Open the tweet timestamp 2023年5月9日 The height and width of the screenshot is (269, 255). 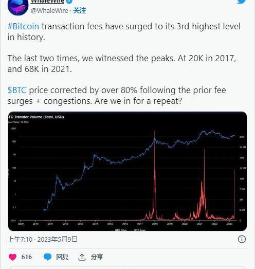coord(57,239)
